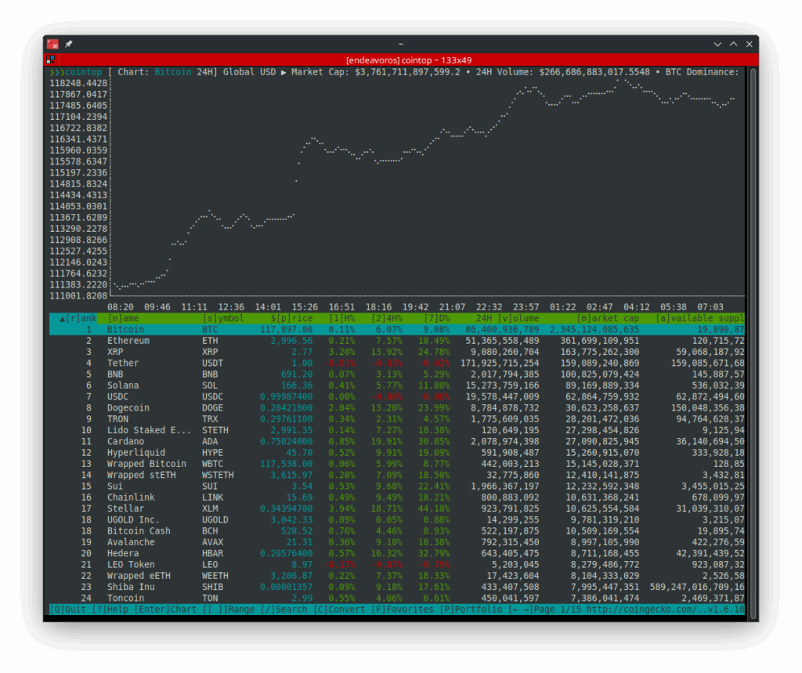
Task: Click the Sui row's SUI symbol
Action: (210, 487)
